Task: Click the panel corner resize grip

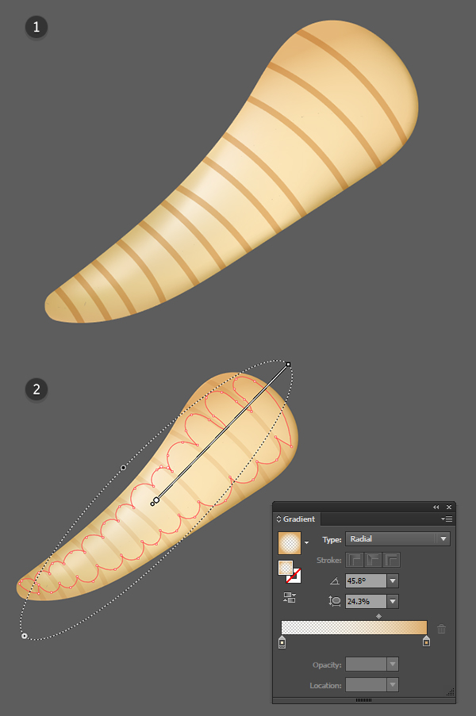Action: (451, 691)
